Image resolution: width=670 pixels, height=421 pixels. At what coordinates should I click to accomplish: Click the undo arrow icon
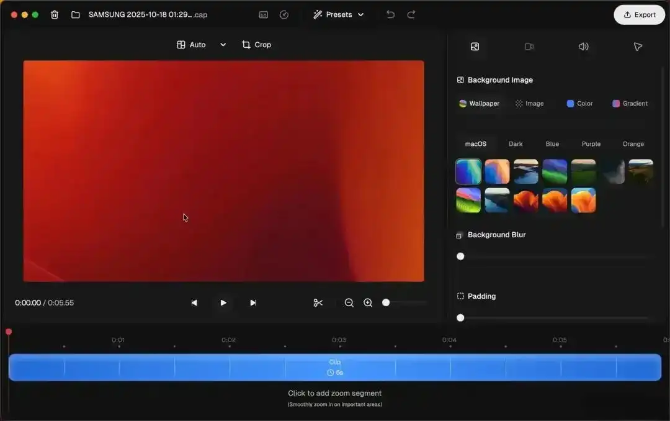(x=390, y=14)
